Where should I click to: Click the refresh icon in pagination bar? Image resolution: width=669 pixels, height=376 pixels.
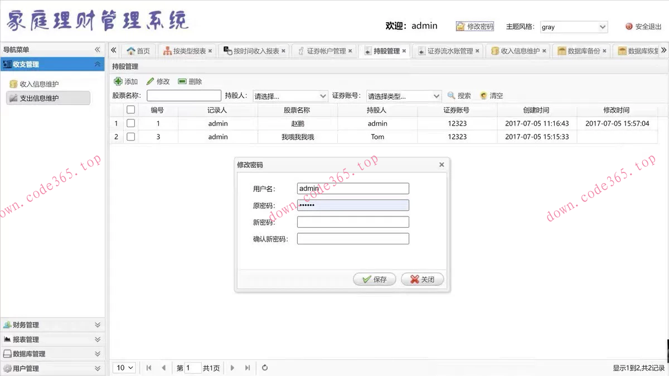[x=265, y=368]
